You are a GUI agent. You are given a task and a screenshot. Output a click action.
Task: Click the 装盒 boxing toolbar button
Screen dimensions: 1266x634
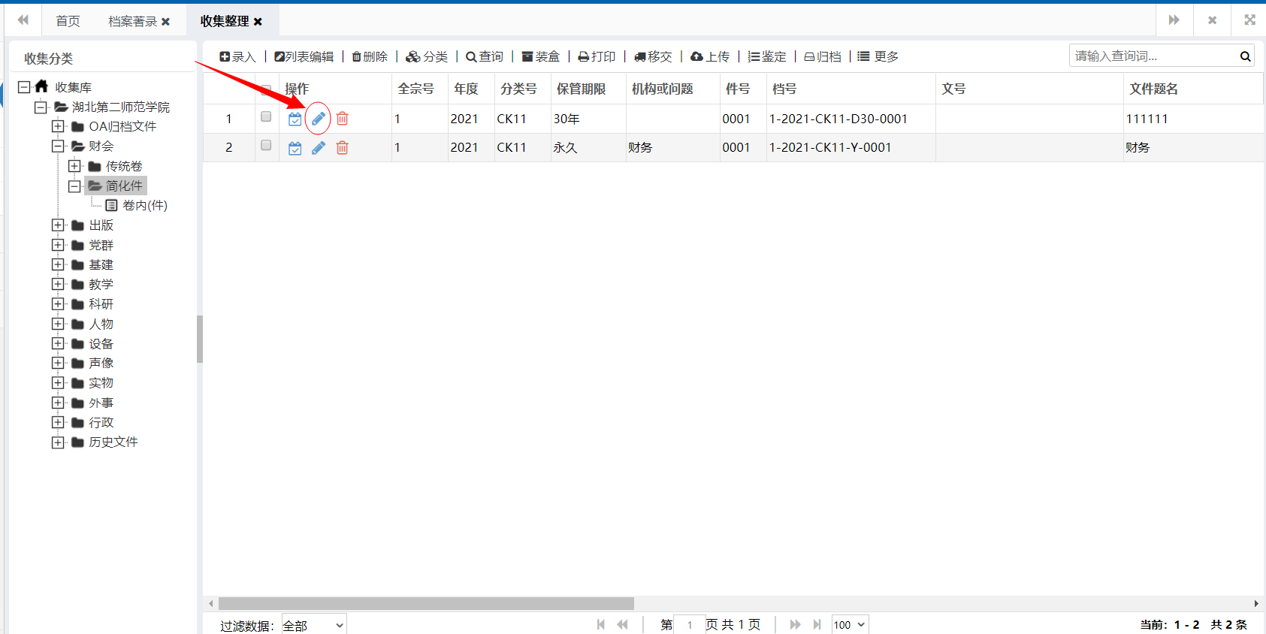click(x=541, y=57)
